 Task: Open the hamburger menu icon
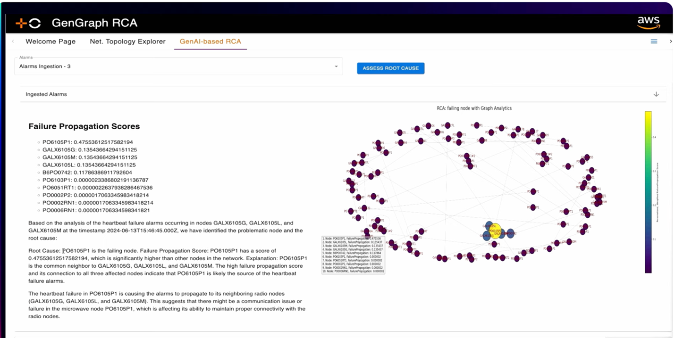pos(654,41)
